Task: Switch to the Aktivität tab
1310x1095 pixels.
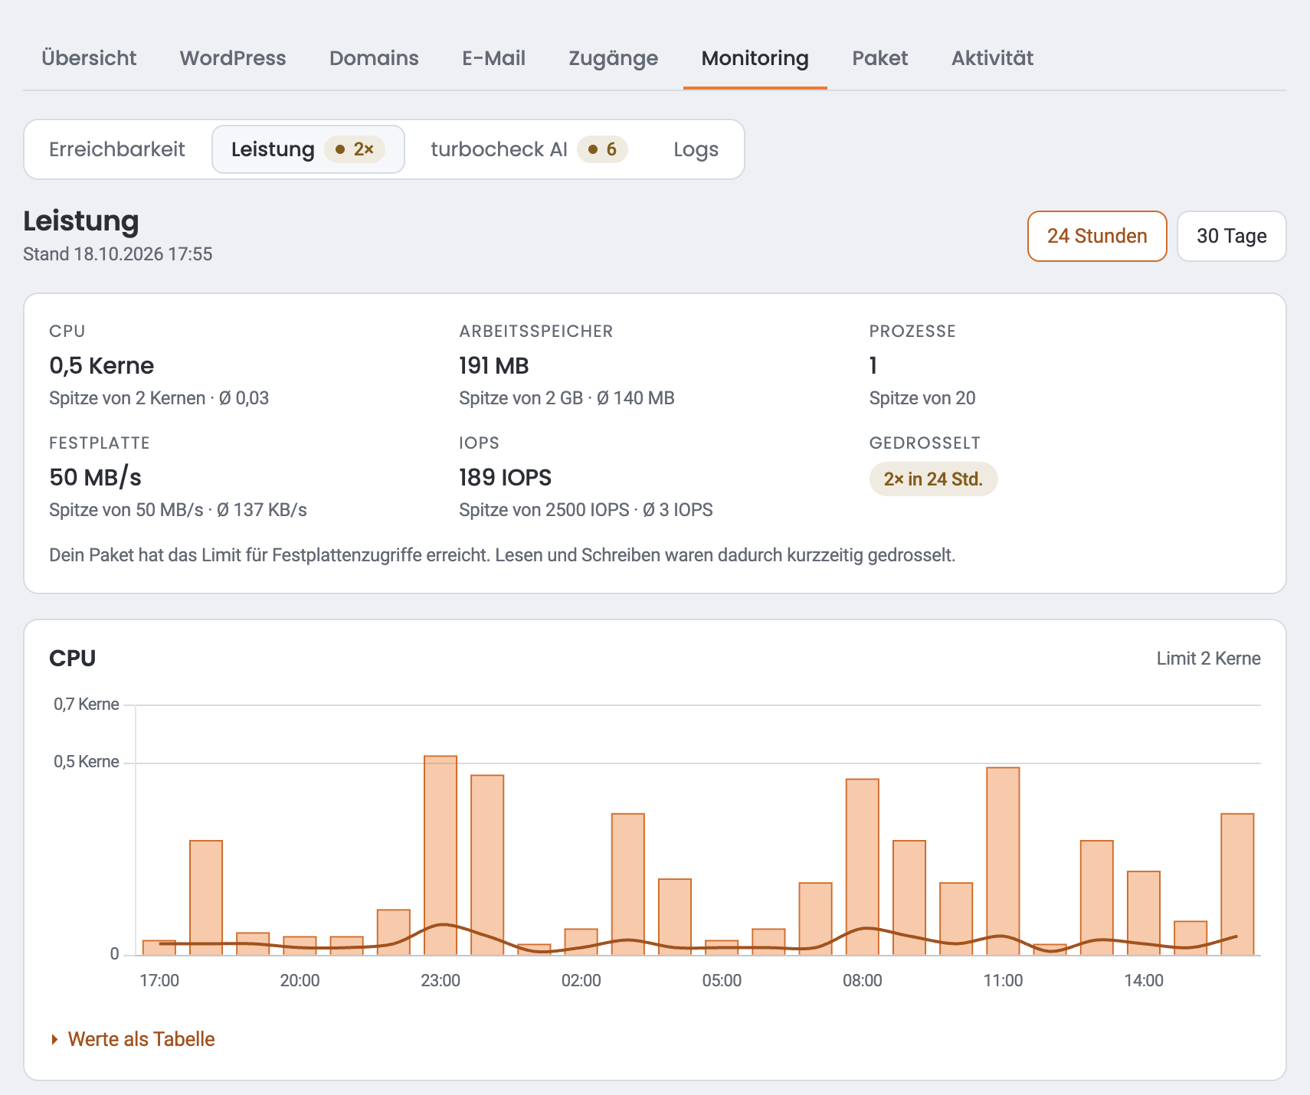Action: point(992,58)
